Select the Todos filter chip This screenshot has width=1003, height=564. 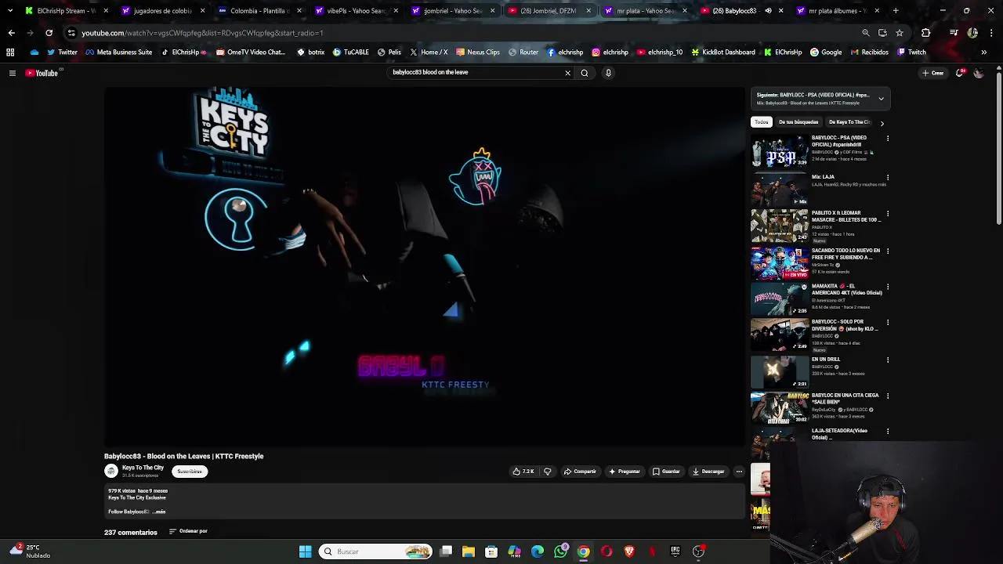tap(762, 122)
